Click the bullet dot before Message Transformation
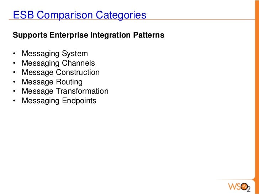The width and height of the screenshot is (259, 194). tap(14, 91)
